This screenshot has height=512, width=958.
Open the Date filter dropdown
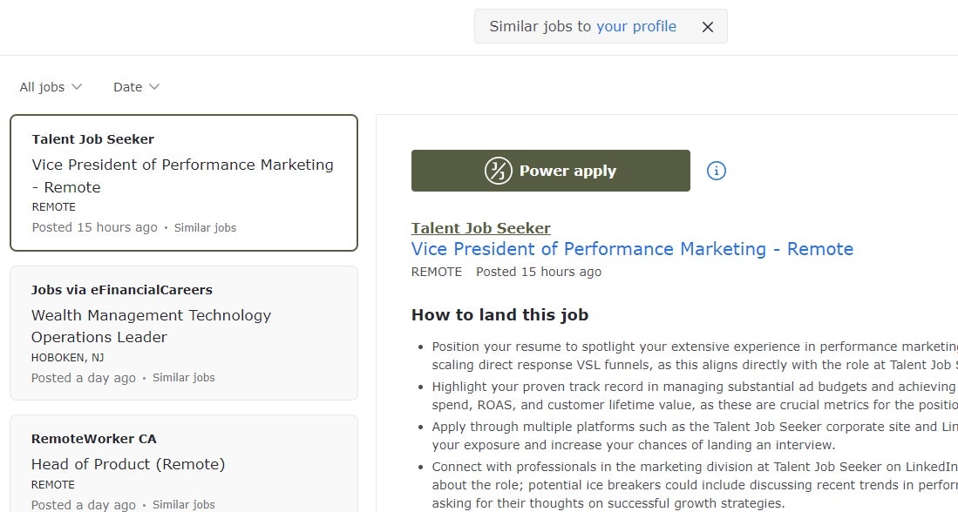click(136, 87)
